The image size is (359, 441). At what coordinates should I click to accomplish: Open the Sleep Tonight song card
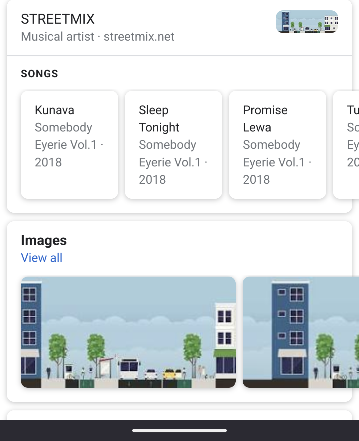pyautogui.click(x=174, y=145)
